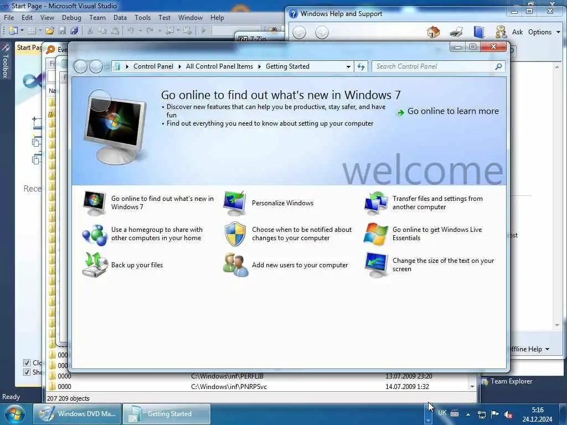Viewport: 567px width, 425px height.
Task: Open Windows Start orb
Action: click(x=15, y=414)
